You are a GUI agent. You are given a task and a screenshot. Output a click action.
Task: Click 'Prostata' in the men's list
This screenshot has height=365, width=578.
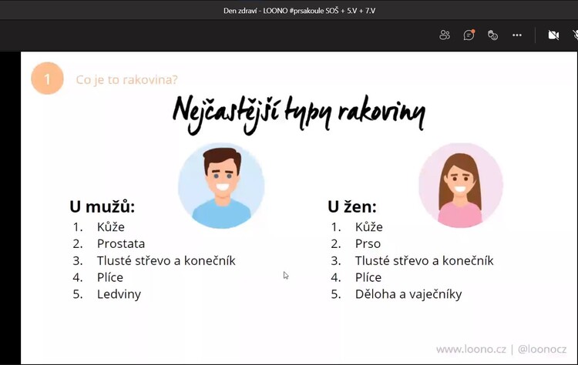[x=121, y=244]
